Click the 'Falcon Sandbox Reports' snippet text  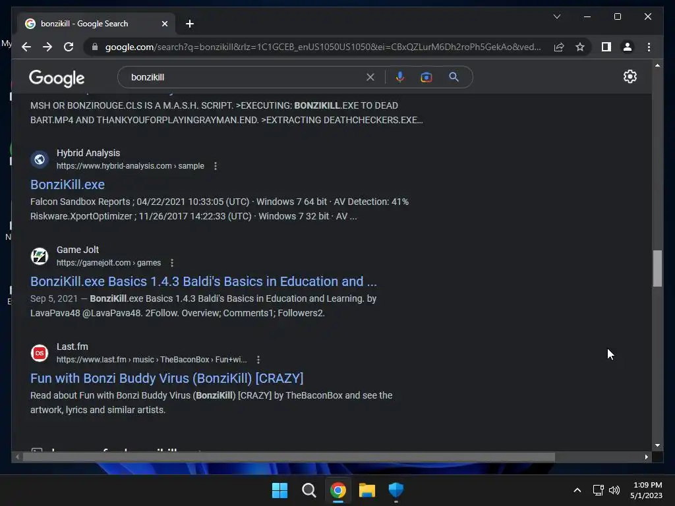pyautogui.click(x=80, y=202)
